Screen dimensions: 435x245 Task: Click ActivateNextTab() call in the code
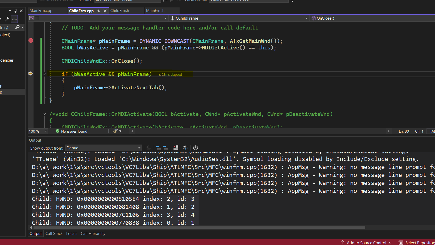pyautogui.click(x=139, y=87)
